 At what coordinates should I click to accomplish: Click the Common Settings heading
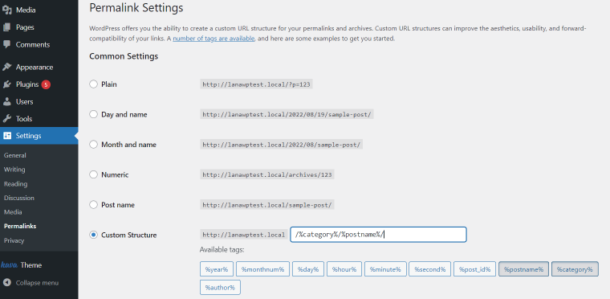click(124, 56)
